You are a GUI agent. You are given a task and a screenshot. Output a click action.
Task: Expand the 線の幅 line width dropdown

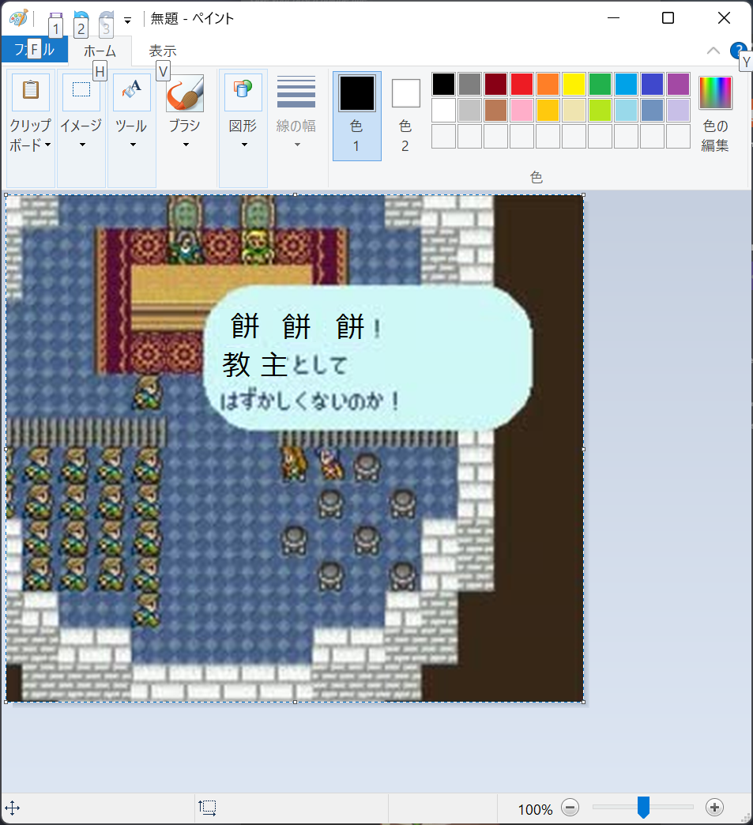click(x=297, y=145)
